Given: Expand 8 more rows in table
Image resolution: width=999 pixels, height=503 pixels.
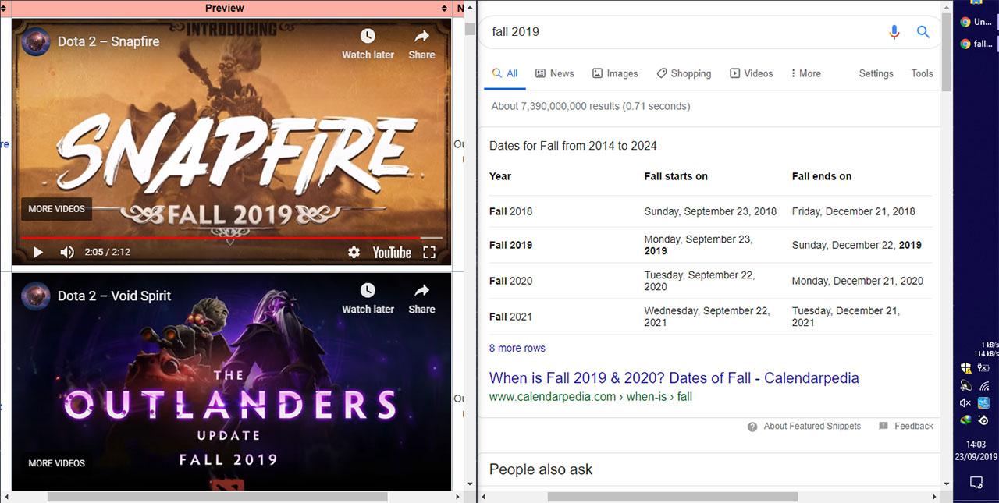Looking at the screenshot, I should pos(517,348).
